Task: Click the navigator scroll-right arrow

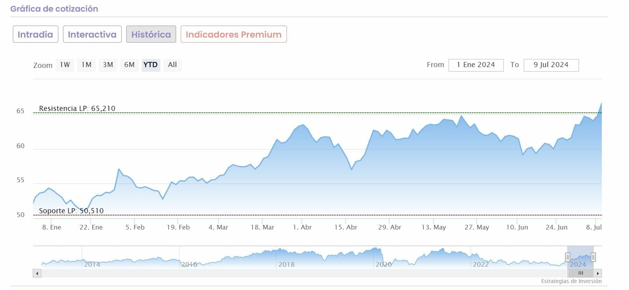Action: pos(598,273)
